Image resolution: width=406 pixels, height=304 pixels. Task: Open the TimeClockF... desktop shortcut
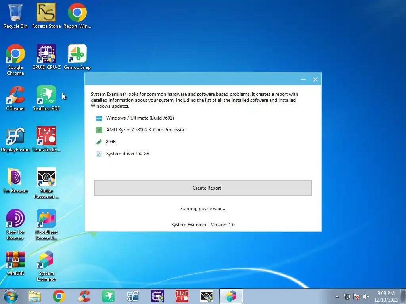[x=46, y=140]
